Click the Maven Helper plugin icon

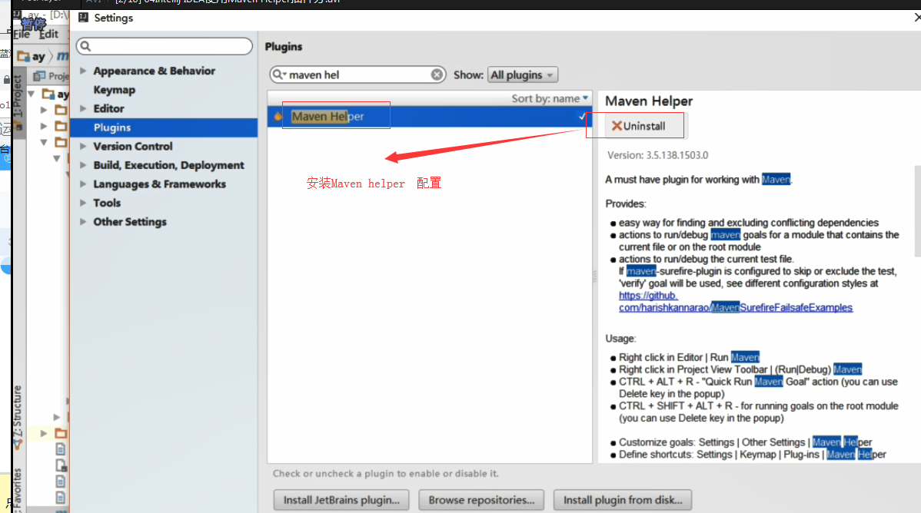point(278,116)
